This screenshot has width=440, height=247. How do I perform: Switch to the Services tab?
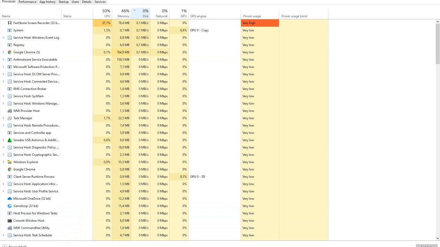point(100,2)
